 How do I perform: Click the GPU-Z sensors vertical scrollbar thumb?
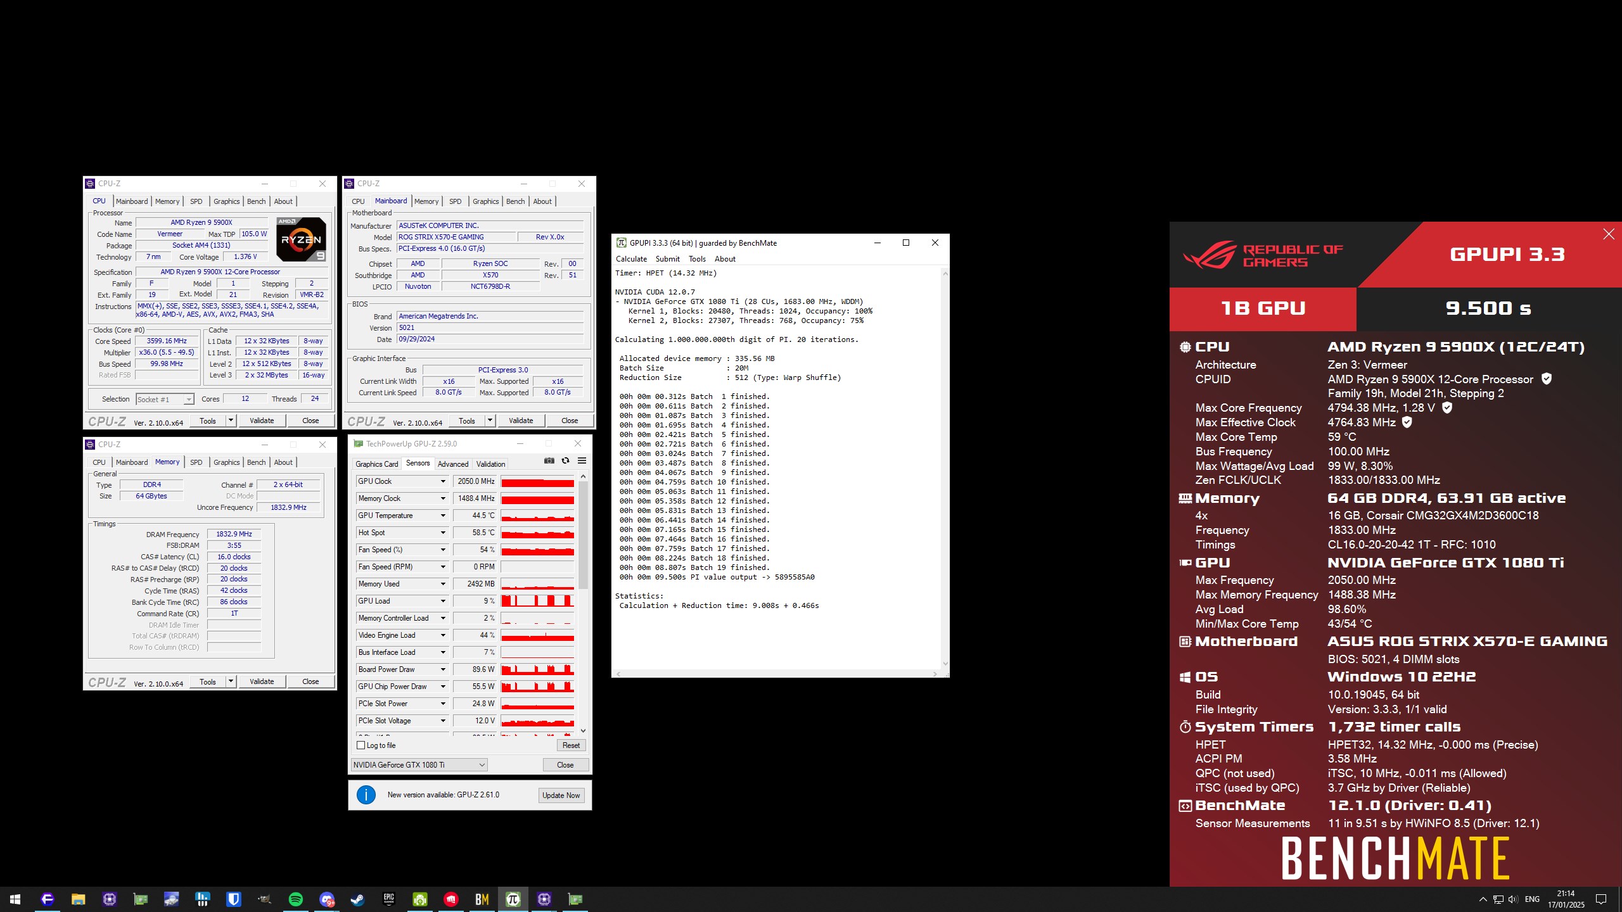583,535
